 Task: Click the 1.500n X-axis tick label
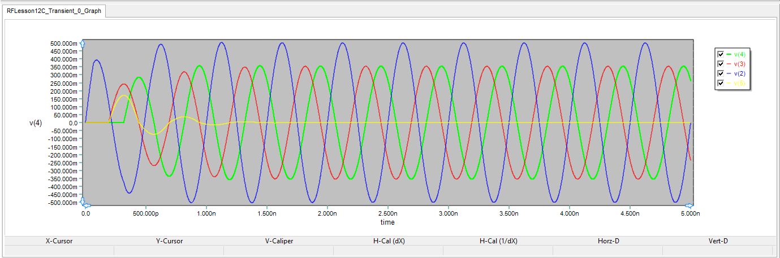point(266,214)
